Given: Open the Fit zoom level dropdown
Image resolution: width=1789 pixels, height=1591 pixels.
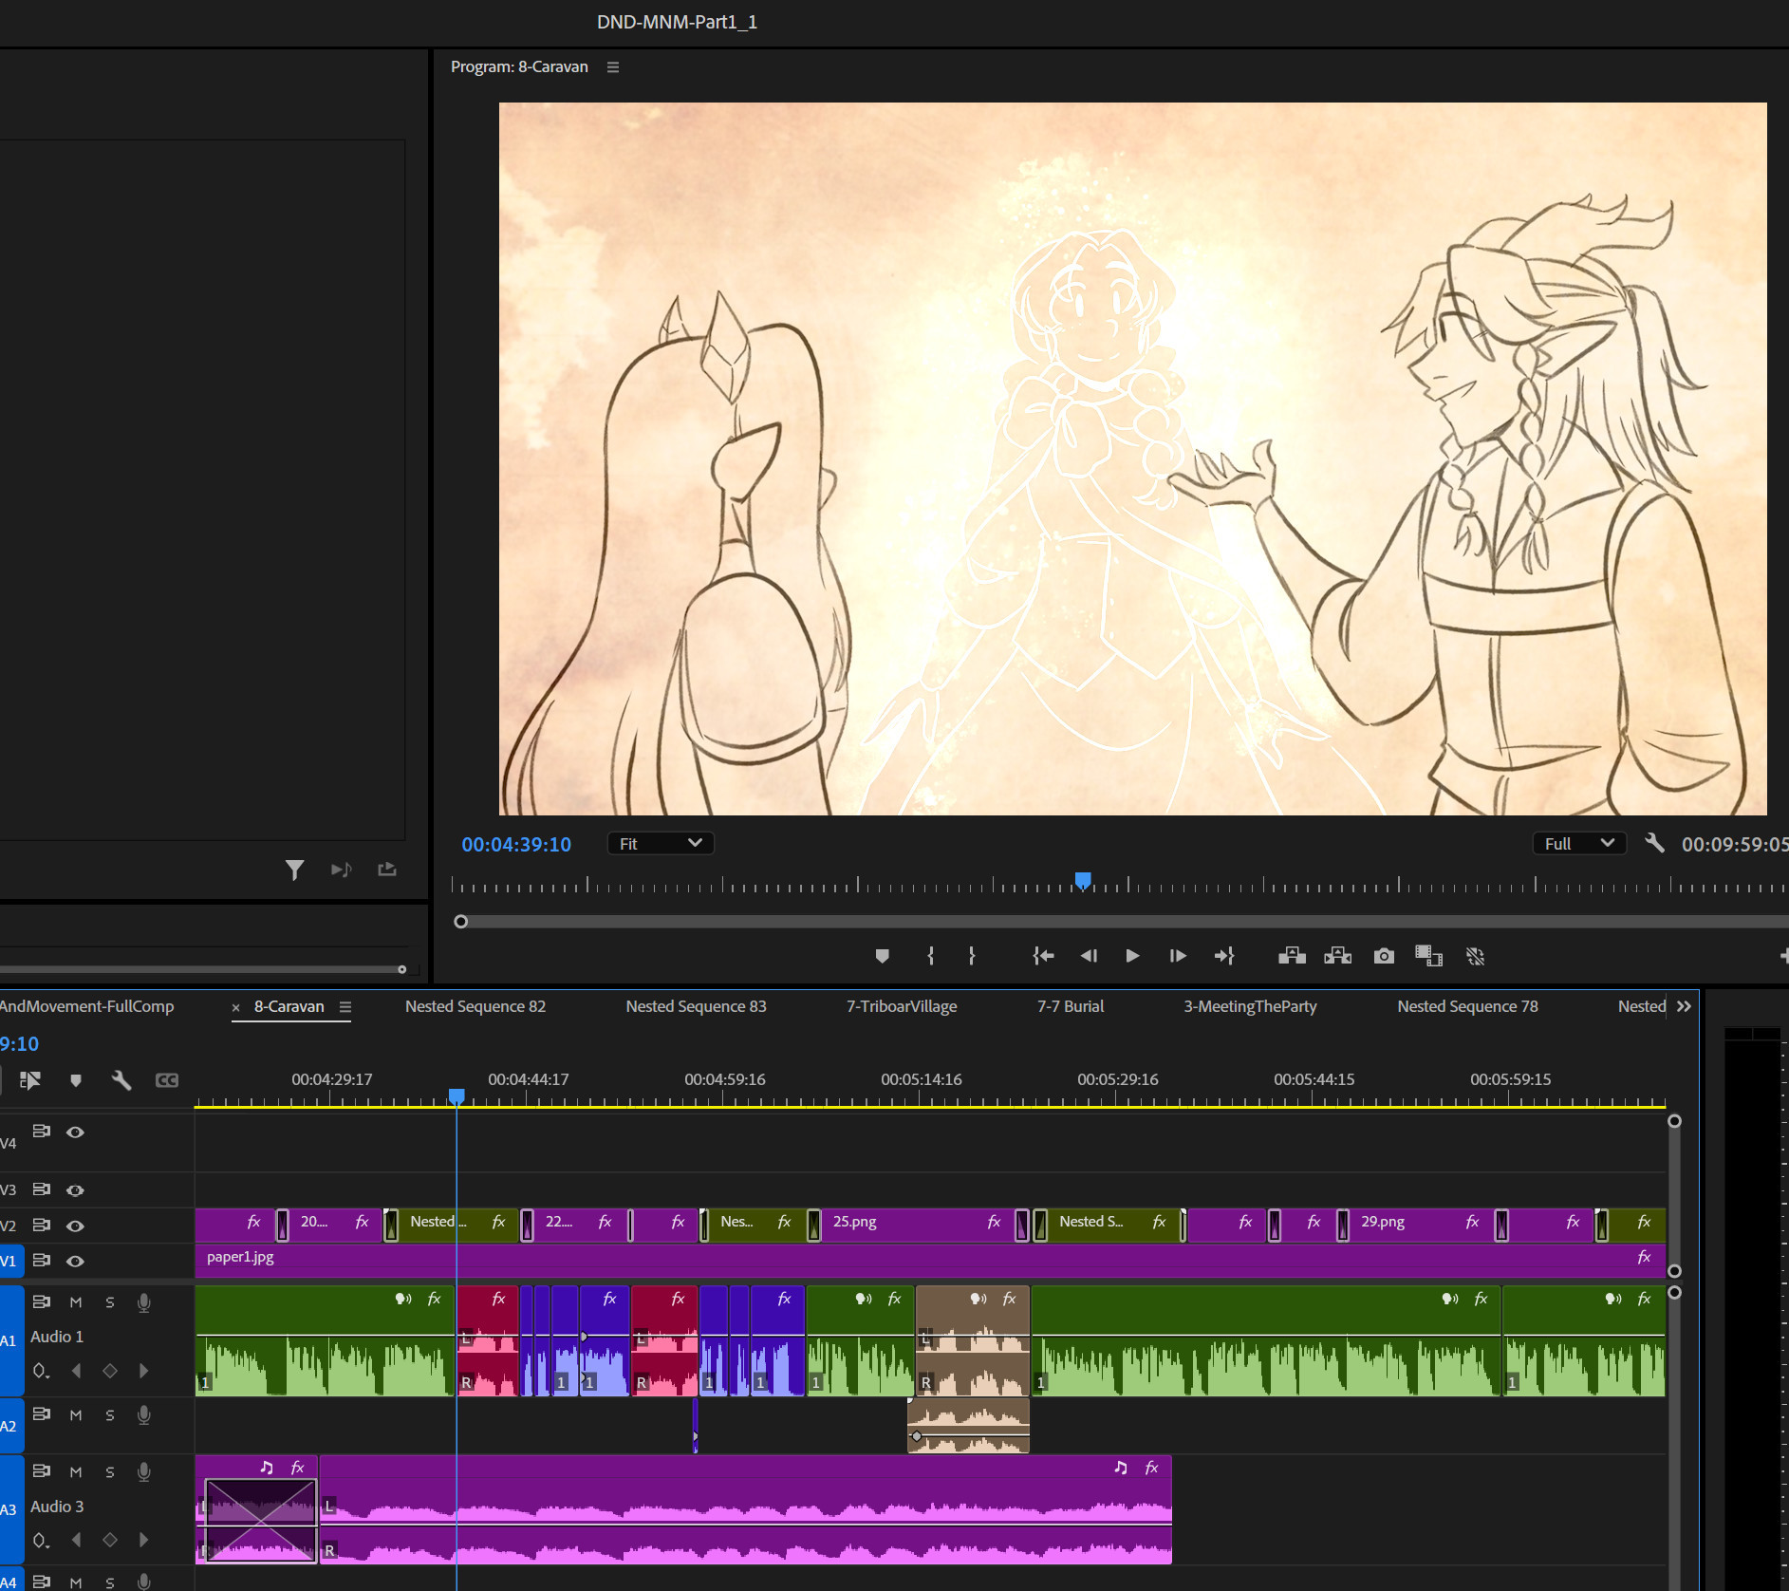Looking at the screenshot, I should [x=660, y=843].
